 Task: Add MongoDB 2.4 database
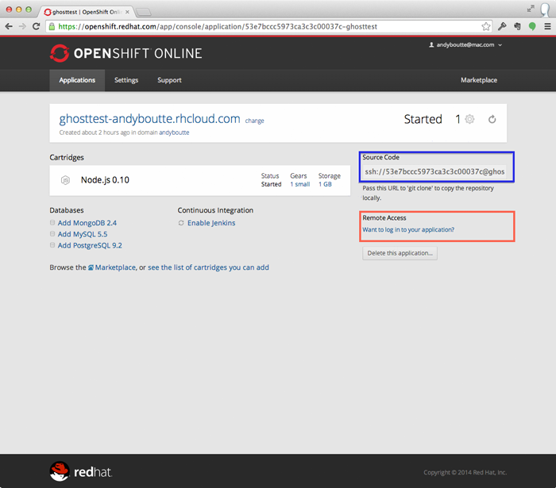pyautogui.click(x=87, y=223)
